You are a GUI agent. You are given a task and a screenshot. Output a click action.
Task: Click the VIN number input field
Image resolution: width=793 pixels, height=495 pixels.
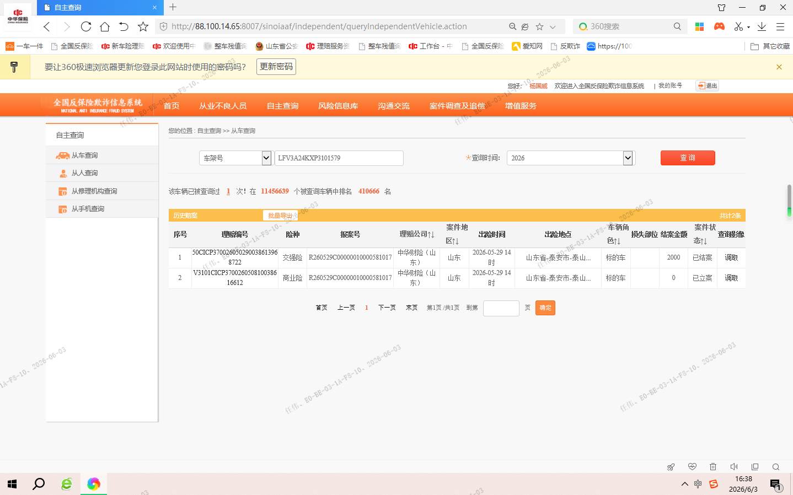[339, 158]
